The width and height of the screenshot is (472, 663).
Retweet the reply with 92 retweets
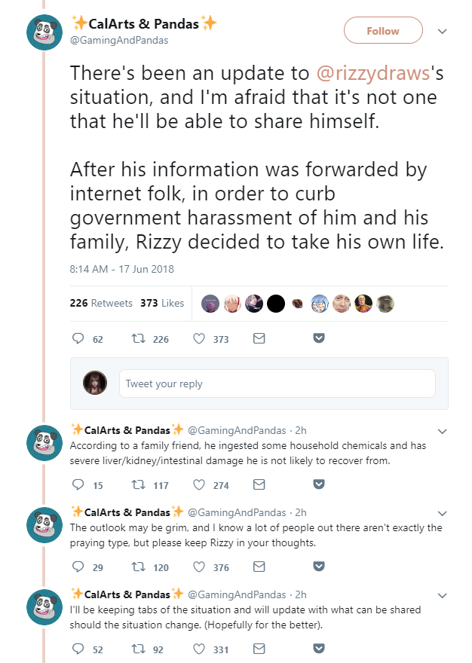click(x=138, y=649)
